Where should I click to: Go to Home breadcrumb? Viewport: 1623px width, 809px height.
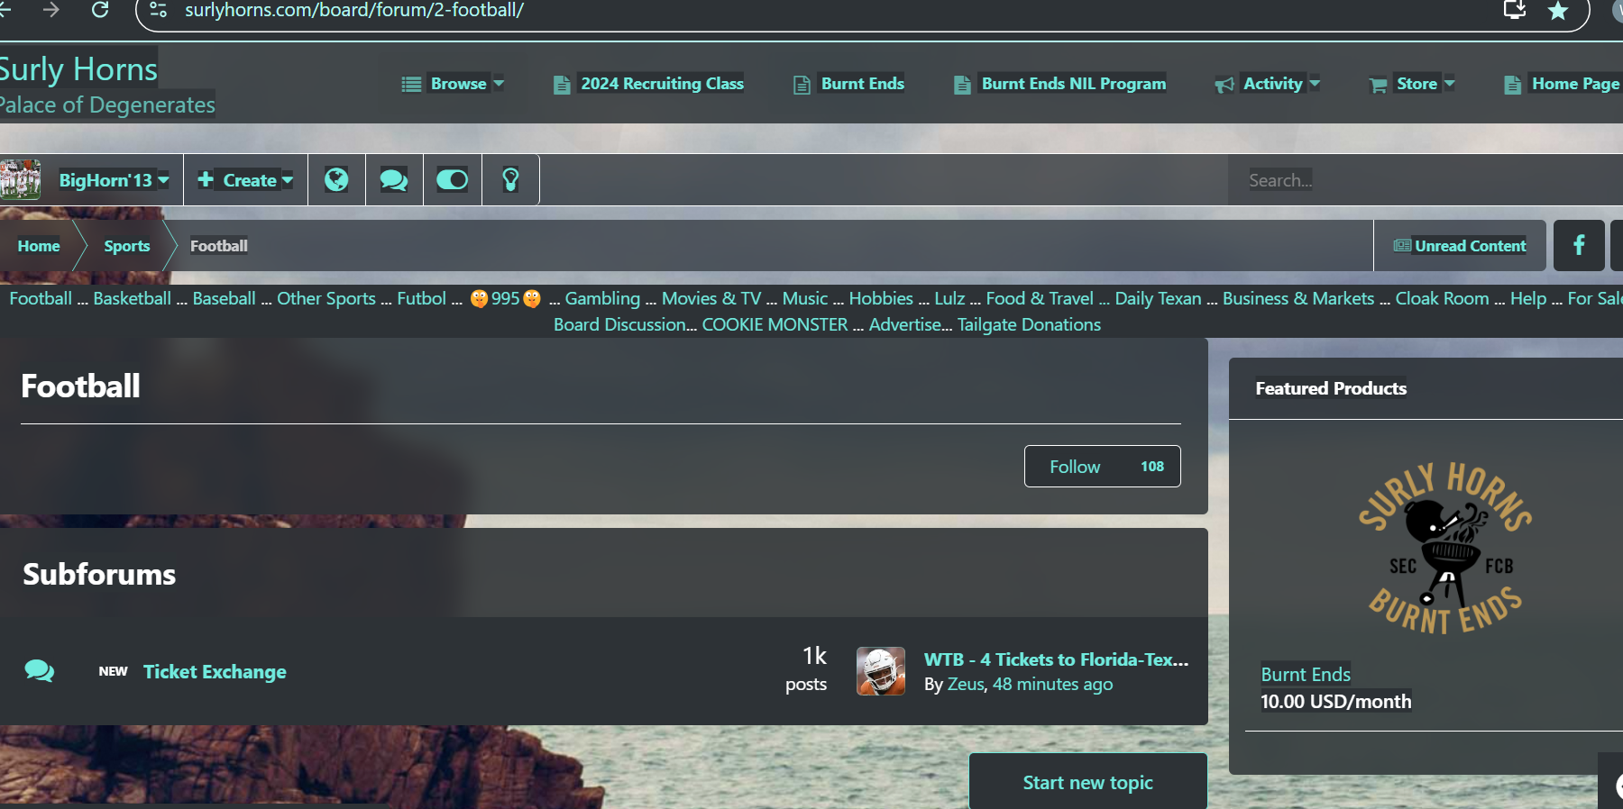point(39,246)
